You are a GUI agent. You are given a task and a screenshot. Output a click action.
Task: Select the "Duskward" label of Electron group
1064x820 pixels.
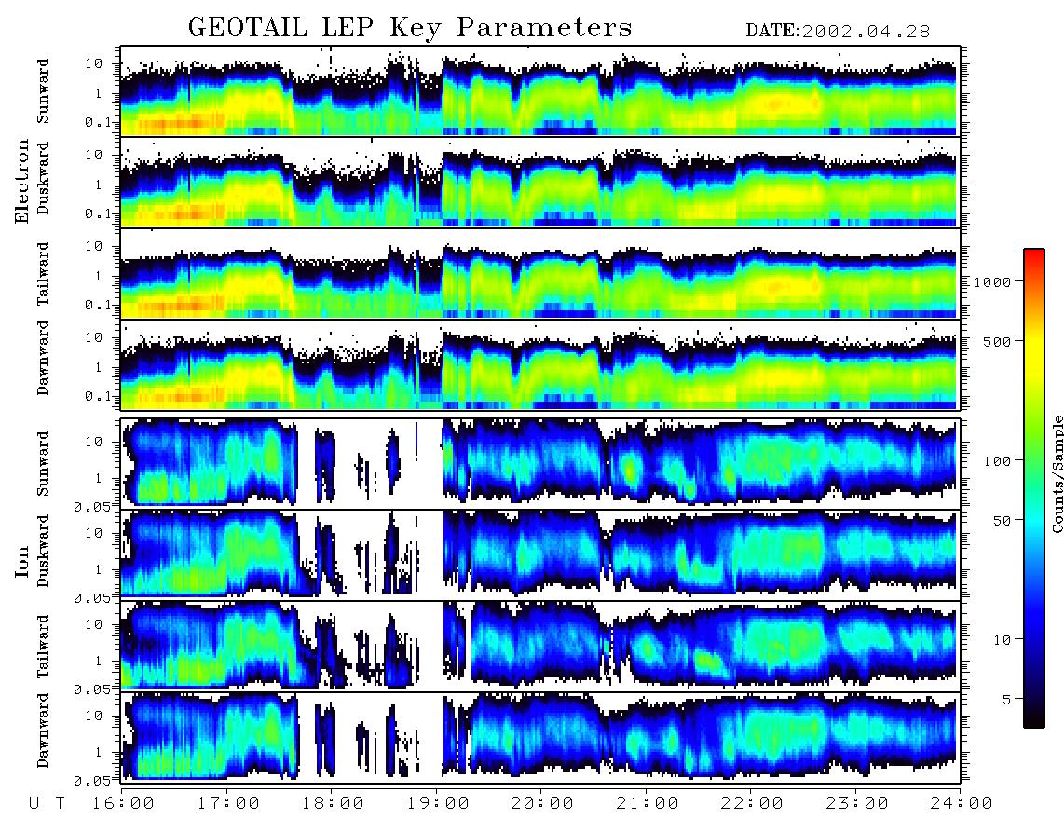[x=43, y=179]
